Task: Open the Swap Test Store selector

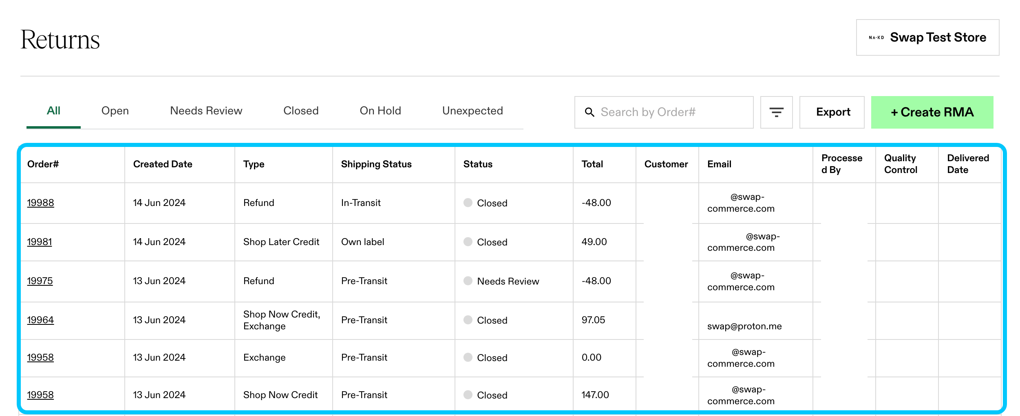Action: (x=927, y=37)
